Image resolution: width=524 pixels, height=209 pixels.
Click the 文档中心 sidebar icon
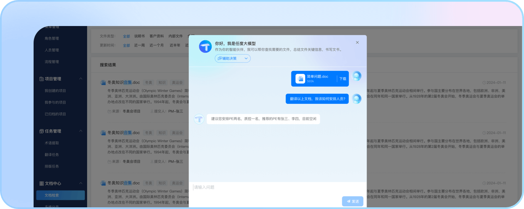(42, 184)
